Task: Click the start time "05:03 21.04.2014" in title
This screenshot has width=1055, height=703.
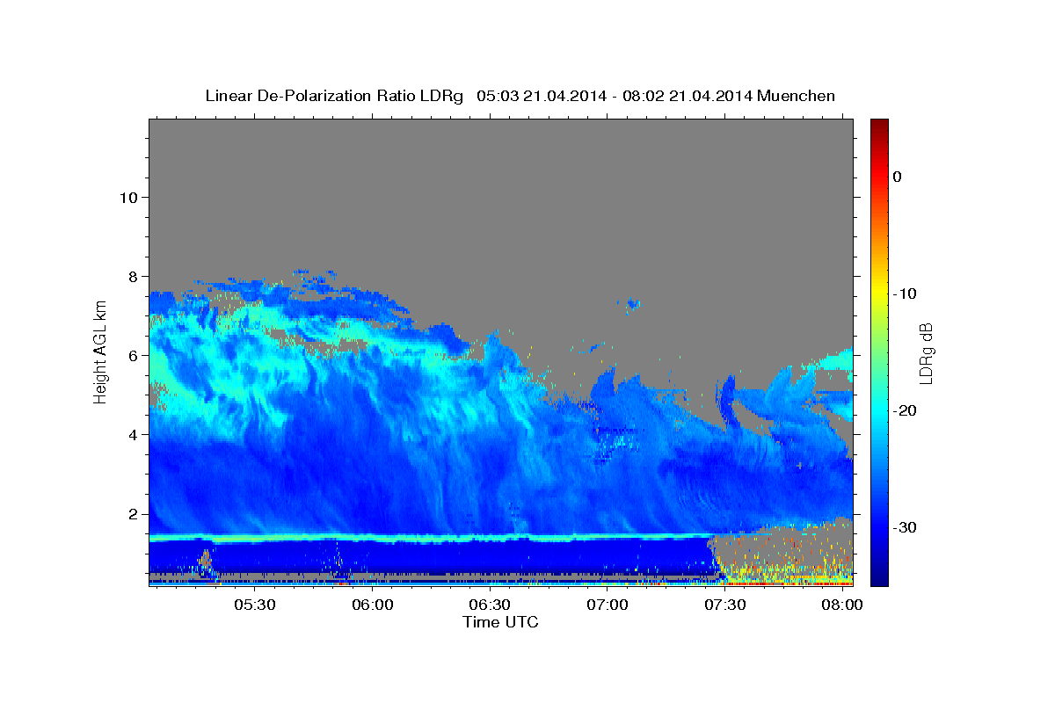Action: tap(542, 96)
